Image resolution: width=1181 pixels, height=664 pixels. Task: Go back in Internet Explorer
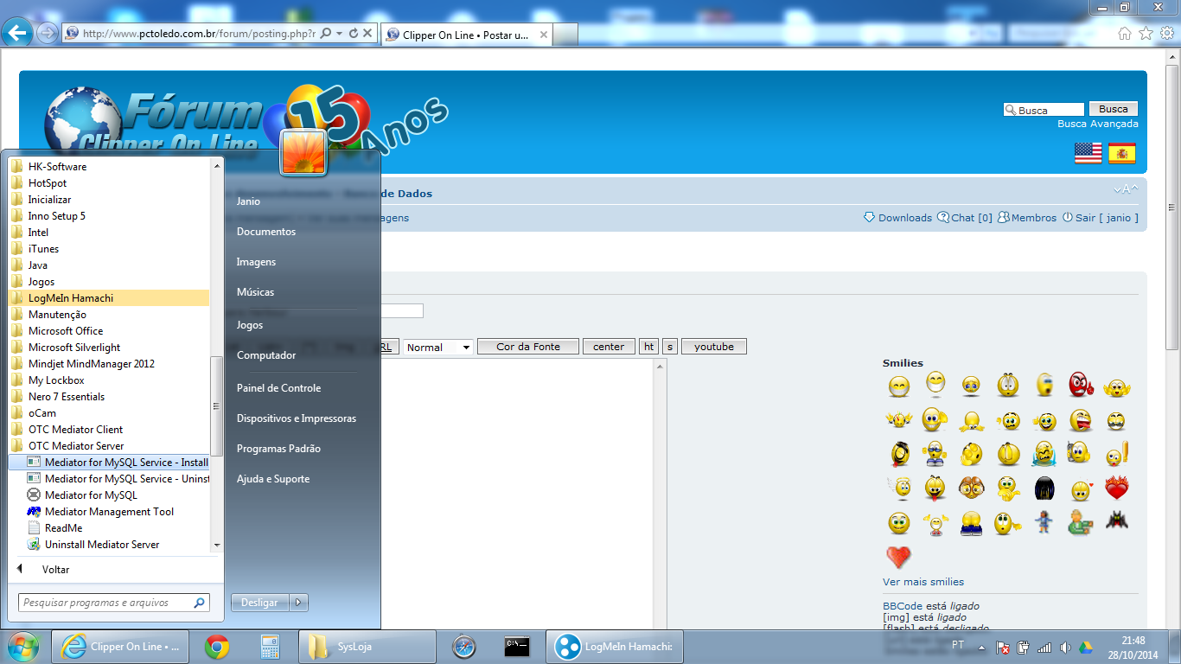click(x=17, y=33)
